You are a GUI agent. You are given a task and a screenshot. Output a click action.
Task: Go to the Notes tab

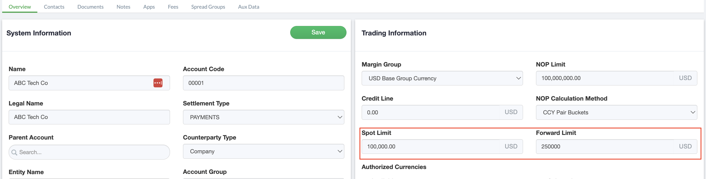pyautogui.click(x=123, y=7)
